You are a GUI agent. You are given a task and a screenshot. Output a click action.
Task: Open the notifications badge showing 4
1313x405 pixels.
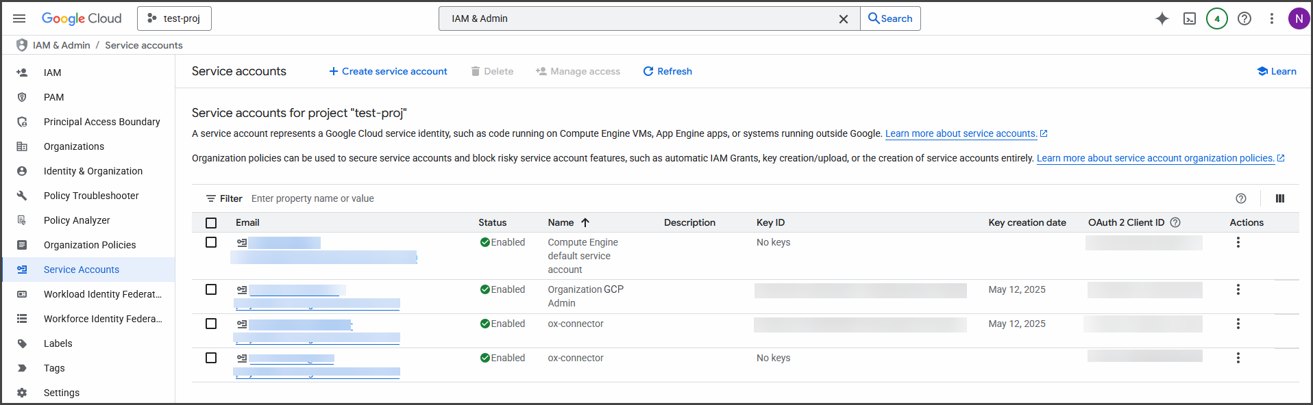1216,18
